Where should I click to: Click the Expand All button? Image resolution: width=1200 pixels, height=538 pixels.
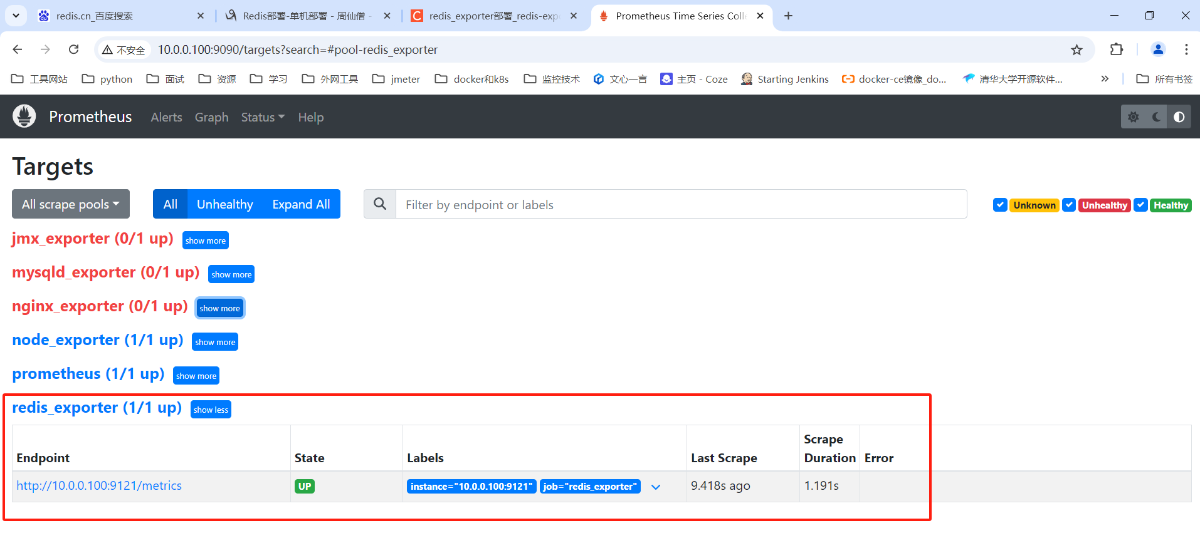[x=301, y=204]
